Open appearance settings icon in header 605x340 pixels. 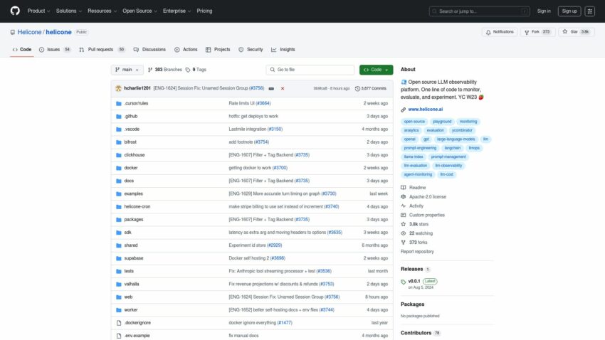[x=589, y=11]
